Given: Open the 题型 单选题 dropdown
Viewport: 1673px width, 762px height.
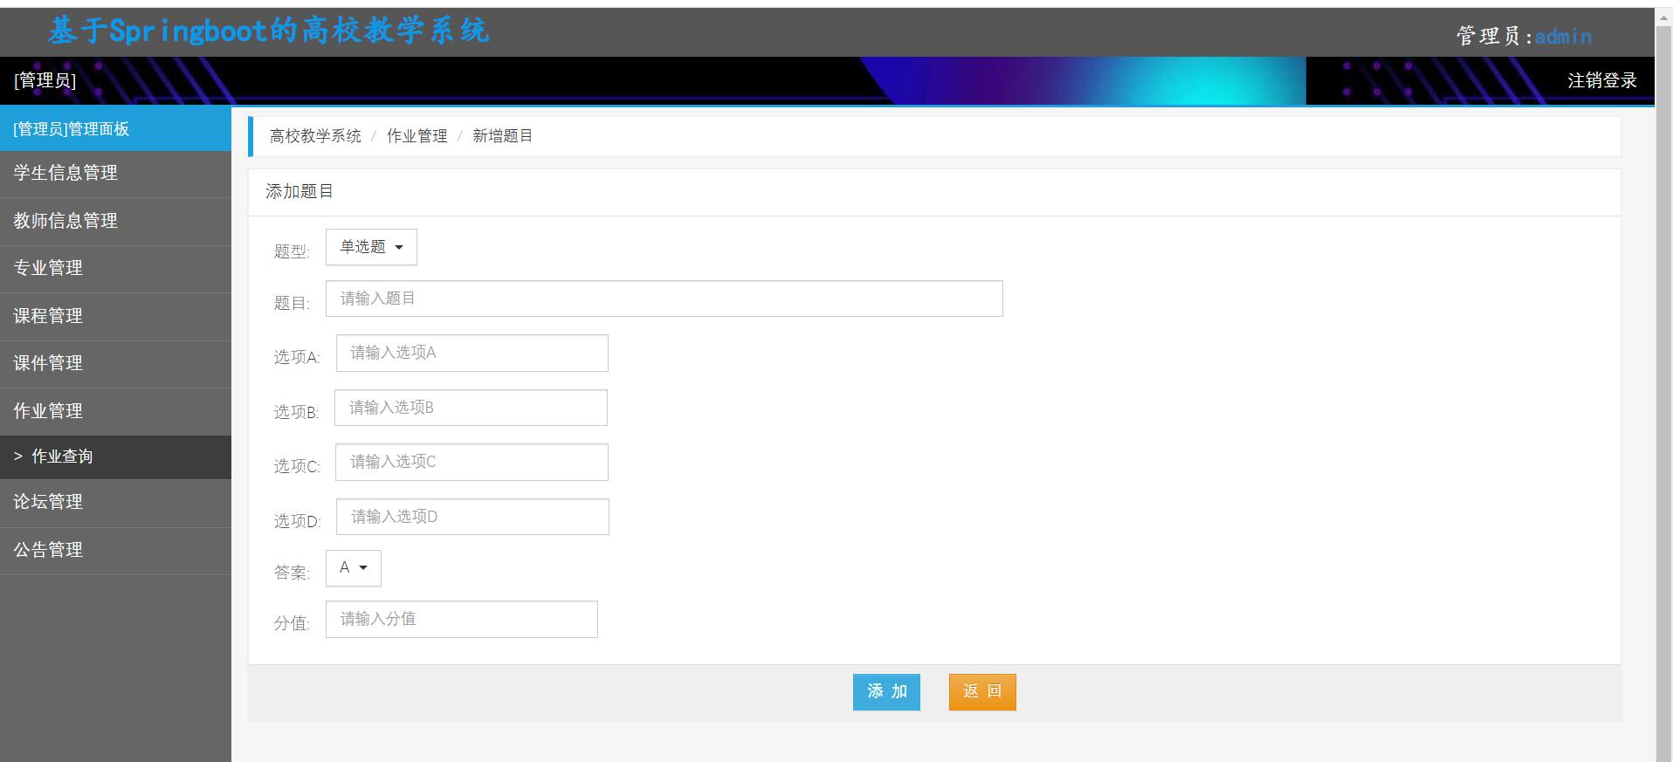Looking at the screenshot, I should coord(371,247).
